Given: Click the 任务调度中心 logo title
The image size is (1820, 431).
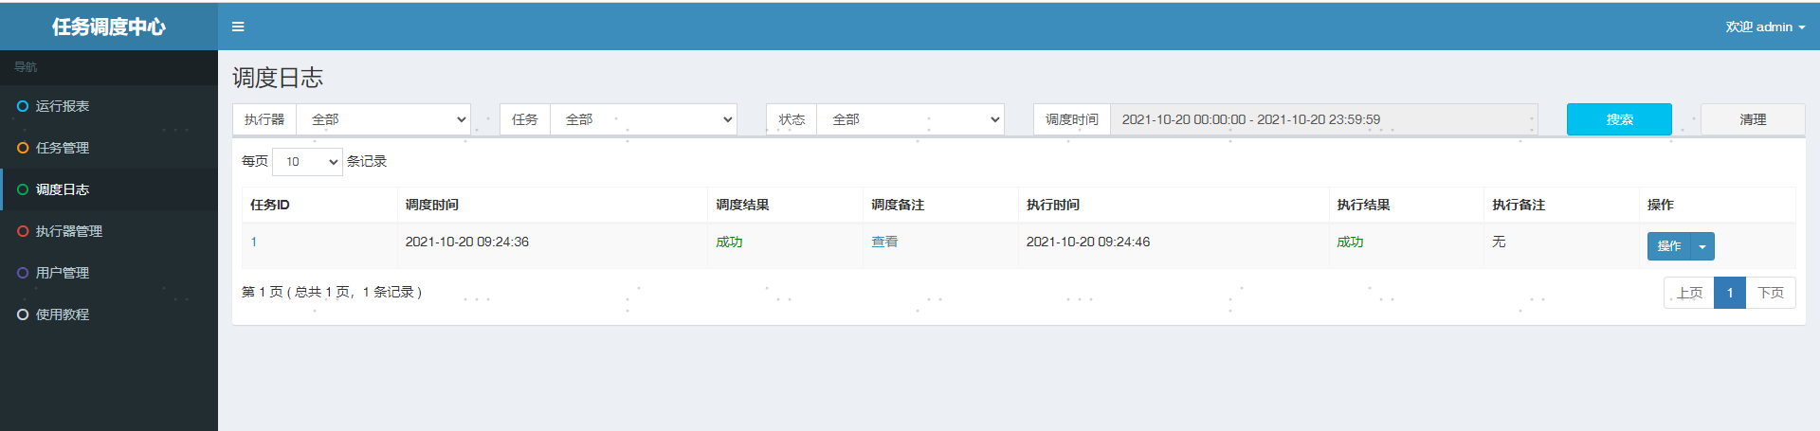Looking at the screenshot, I should coord(109,27).
